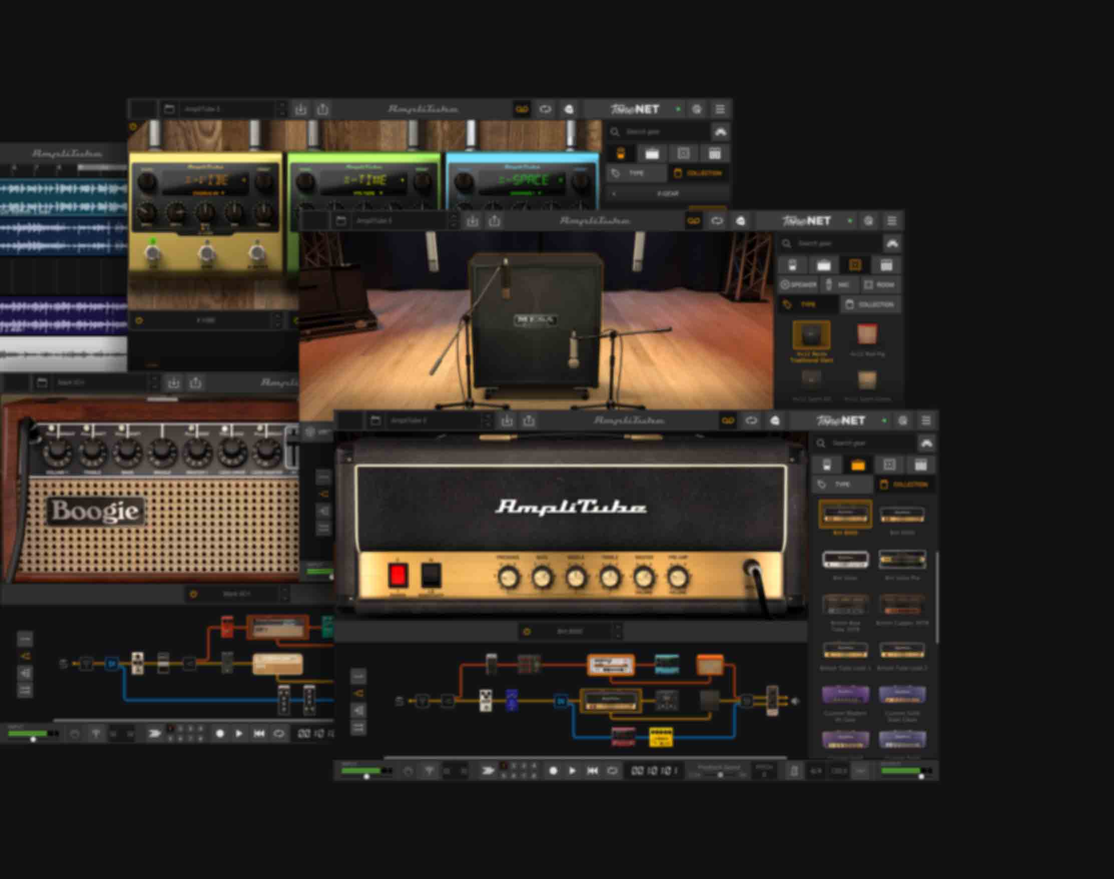Select Rack tab in amp head gear browser
The image size is (1114, 879).
point(920,465)
